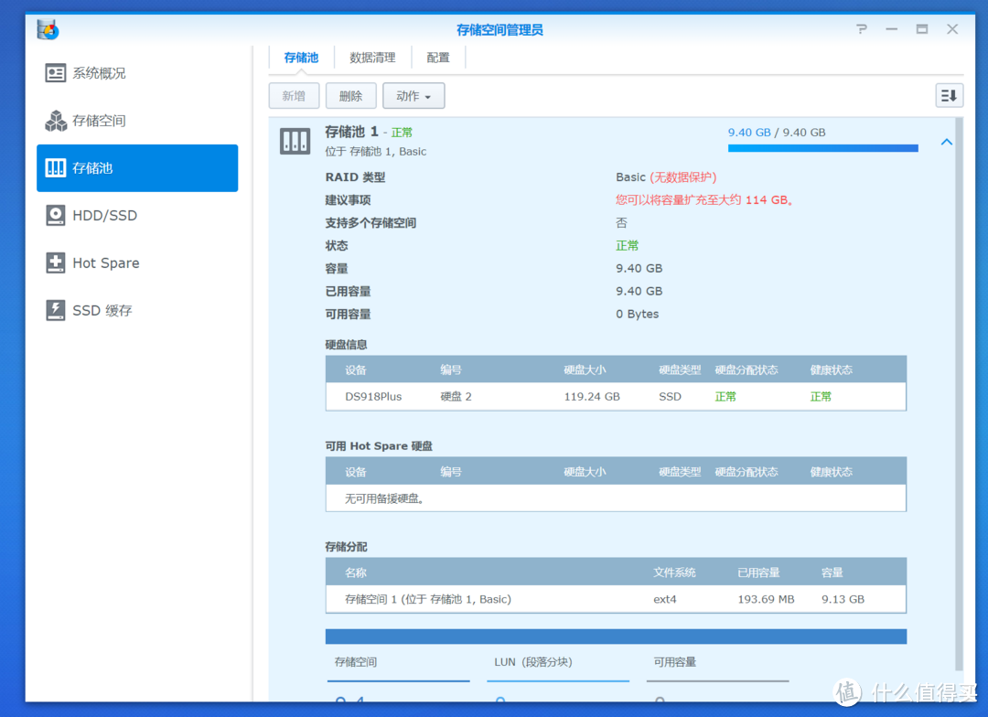The width and height of the screenshot is (988, 717).
Task: Maximize the 存储空间管理员 window
Action: 922,29
